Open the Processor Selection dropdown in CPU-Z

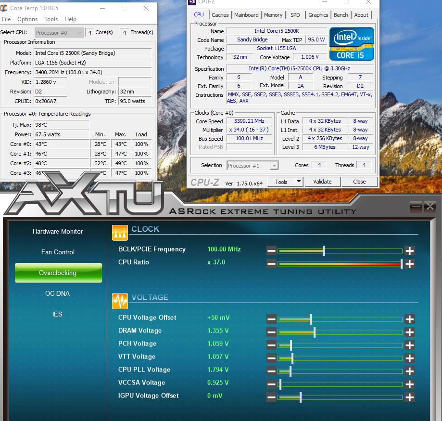[x=253, y=166]
